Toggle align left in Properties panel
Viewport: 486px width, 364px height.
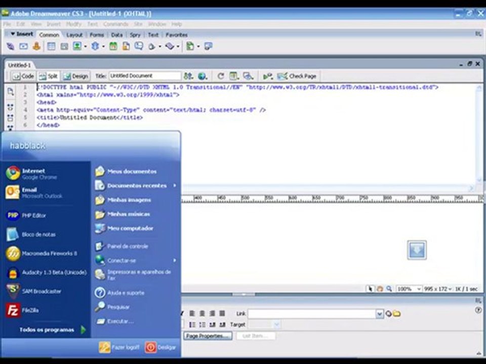[x=192, y=313]
